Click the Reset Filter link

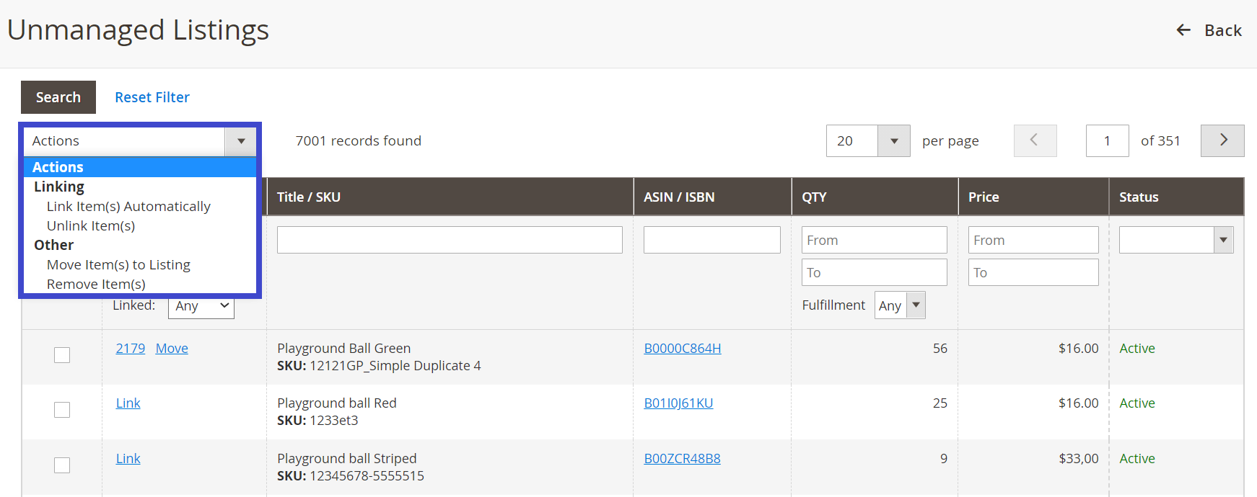point(152,97)
